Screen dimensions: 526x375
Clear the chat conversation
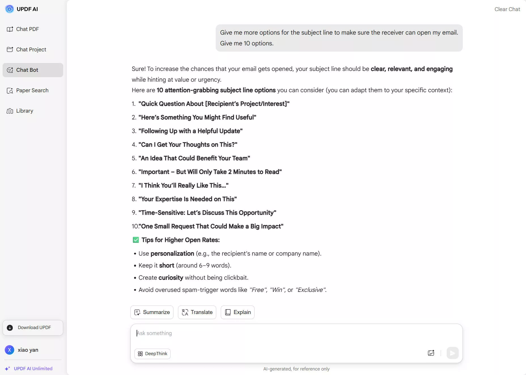coord(507,9)
